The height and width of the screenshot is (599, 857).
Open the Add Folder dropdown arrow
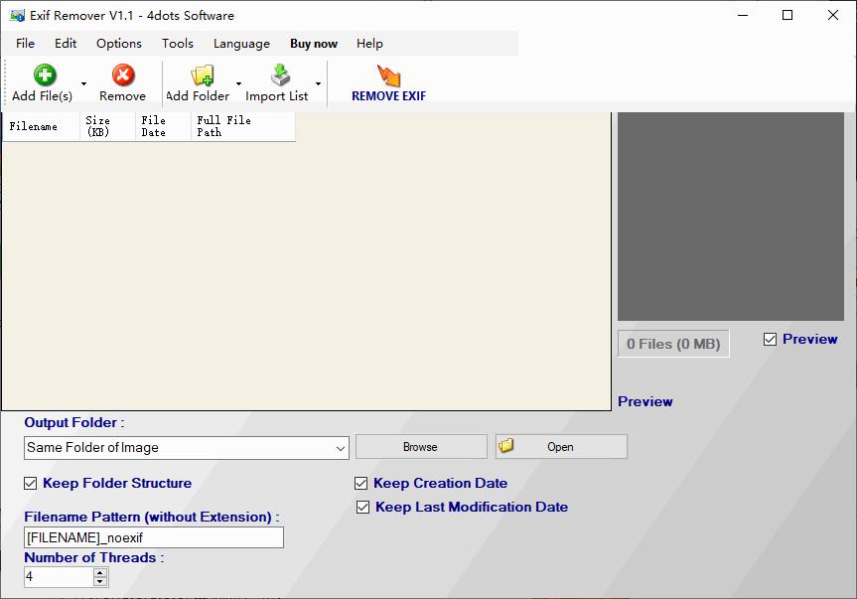pyautogui.click(x=239, y=83)
